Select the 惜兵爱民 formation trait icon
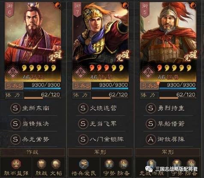Screen dimensions: 204x178 point(84,164)
